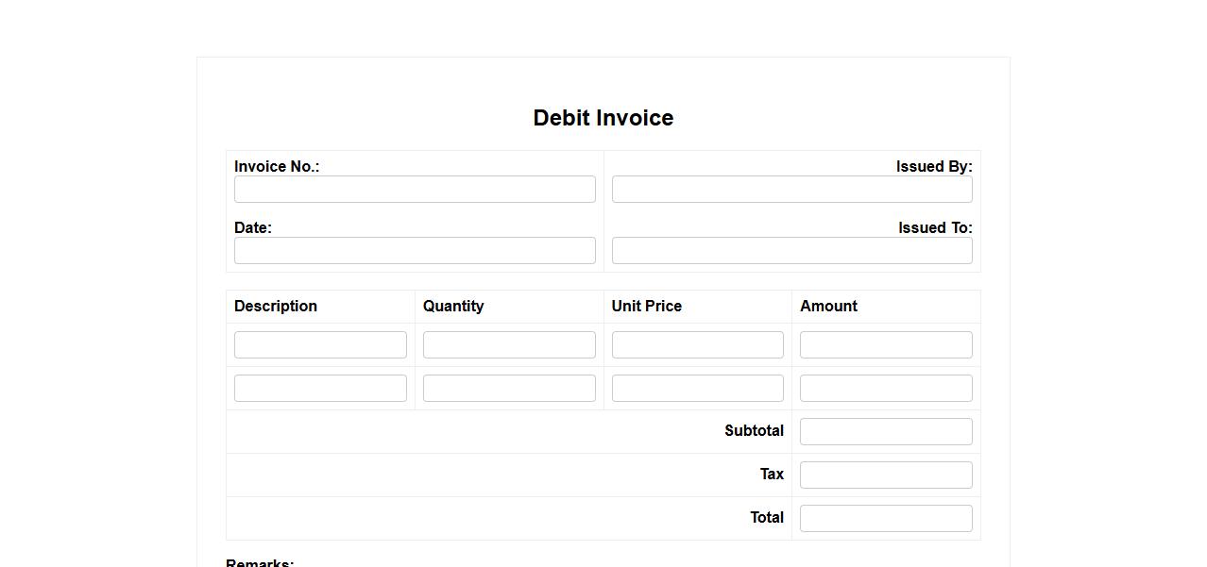Select first row Quantity field
Image resolution: width=1207 pixels, height=567 pixels.
point(509,344)
